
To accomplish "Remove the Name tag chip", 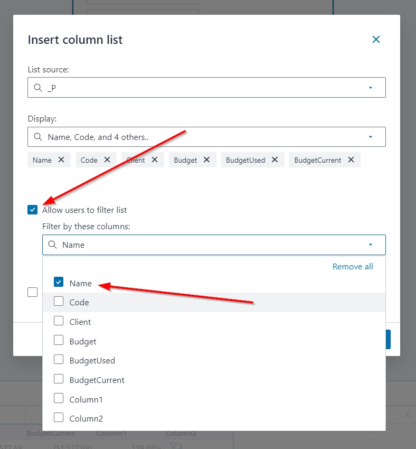I will (x=61, y=160).
